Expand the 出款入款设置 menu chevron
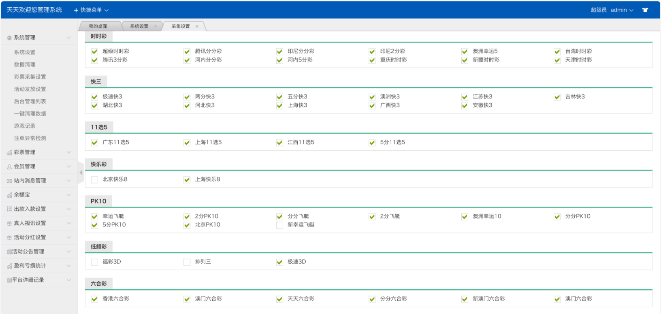 68,209
